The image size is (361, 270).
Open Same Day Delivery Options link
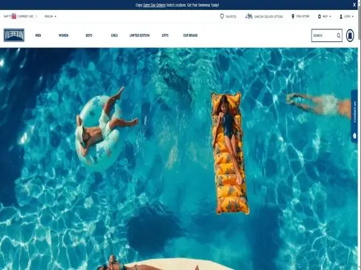(x=269, y=17)
